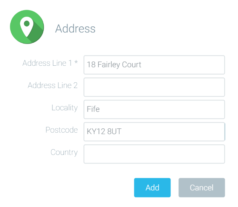Click the "Address Line 1" label
The image size is (238, 207).
pos(47,63)
